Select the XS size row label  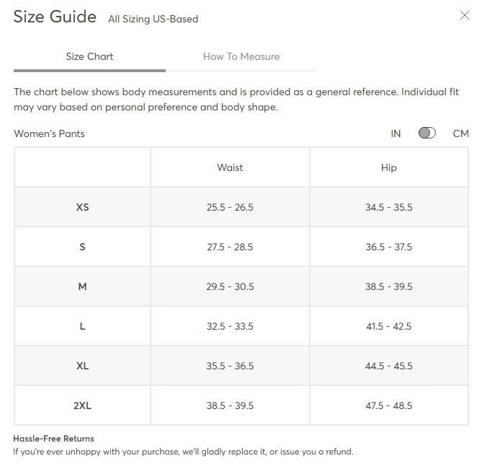coord(82,207)
